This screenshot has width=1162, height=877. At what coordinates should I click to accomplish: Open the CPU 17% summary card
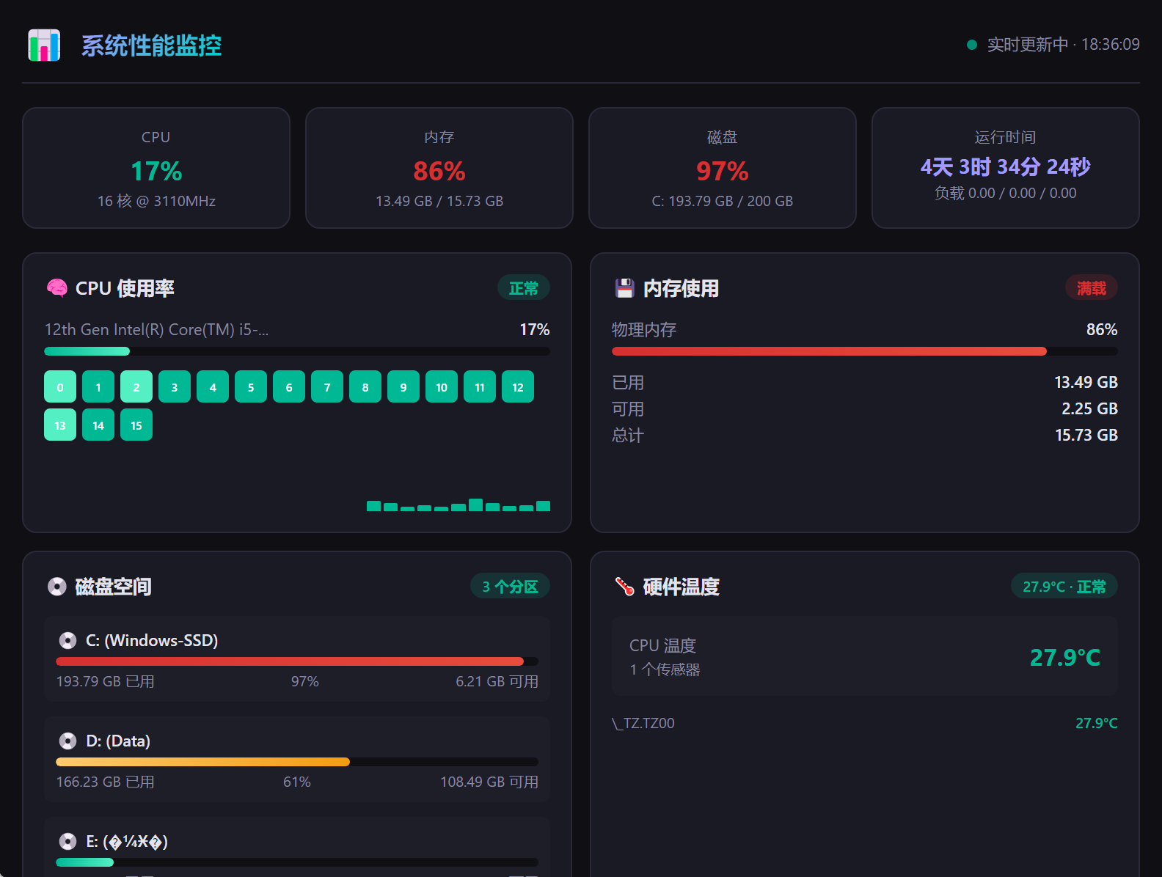(x=156, y=168)
